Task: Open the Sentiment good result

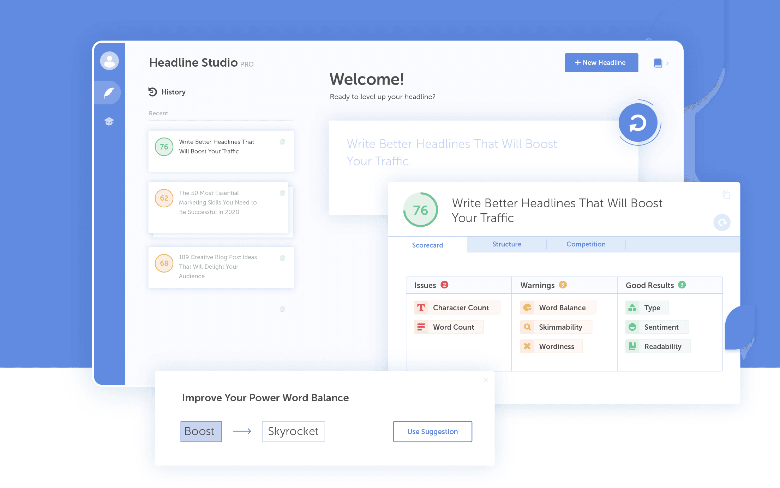Action: [x=657, y=327]
